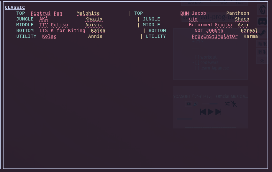The image size is (272, 172).
Task: Click the 甦生 button in background sidebar
Action: [x=262, y=52]
